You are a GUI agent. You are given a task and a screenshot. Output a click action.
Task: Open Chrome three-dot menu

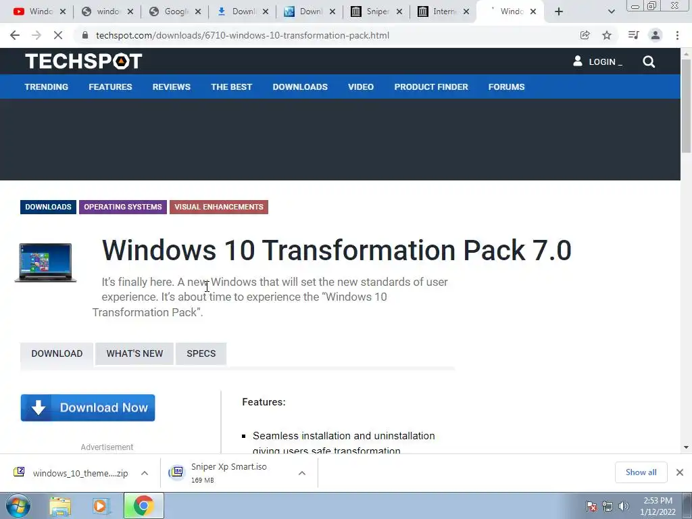click(x=677, y=35)
